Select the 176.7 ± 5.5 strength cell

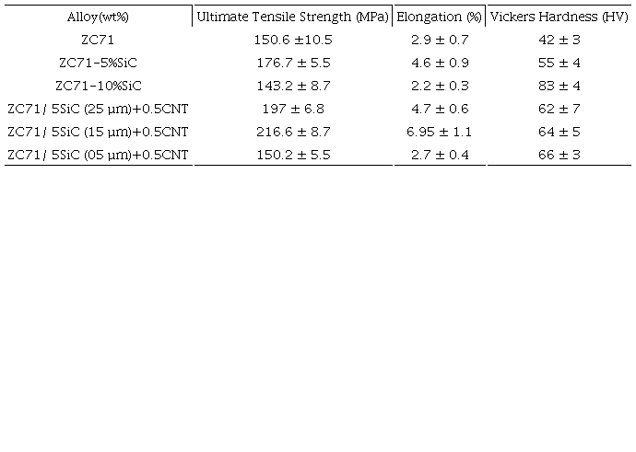[x=292, y=64]
